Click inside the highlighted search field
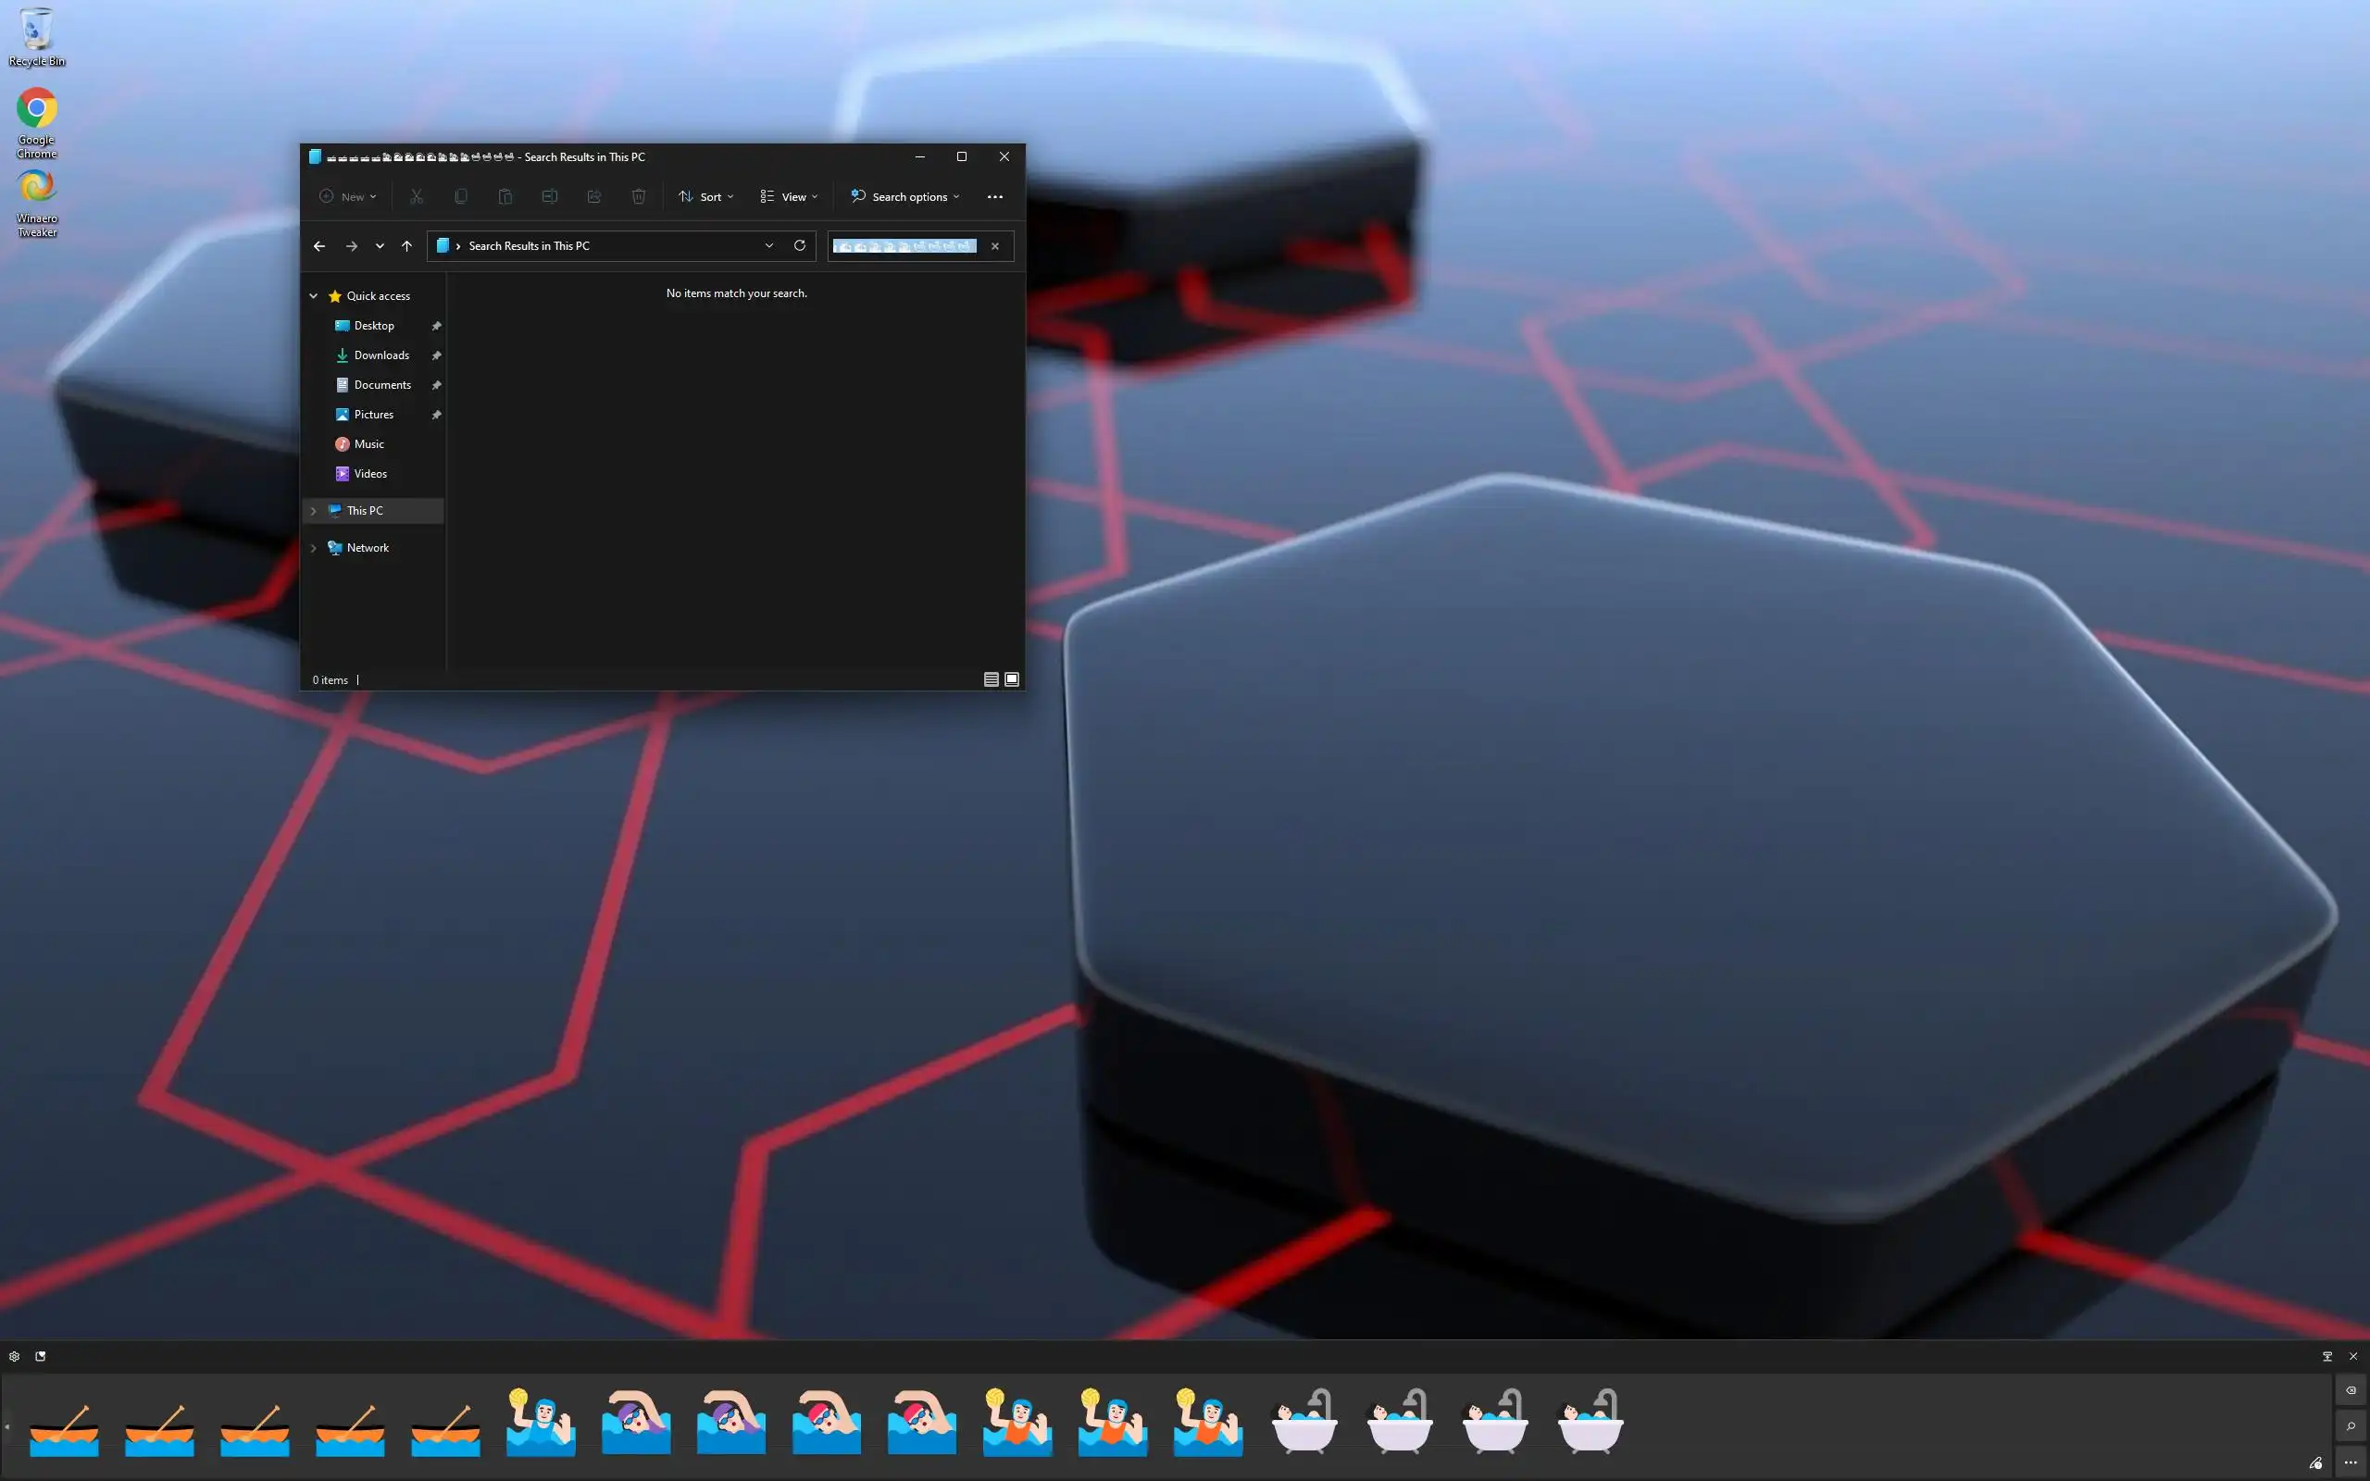The height and width of the screenshot is (1481, 2370). point(903,246)
